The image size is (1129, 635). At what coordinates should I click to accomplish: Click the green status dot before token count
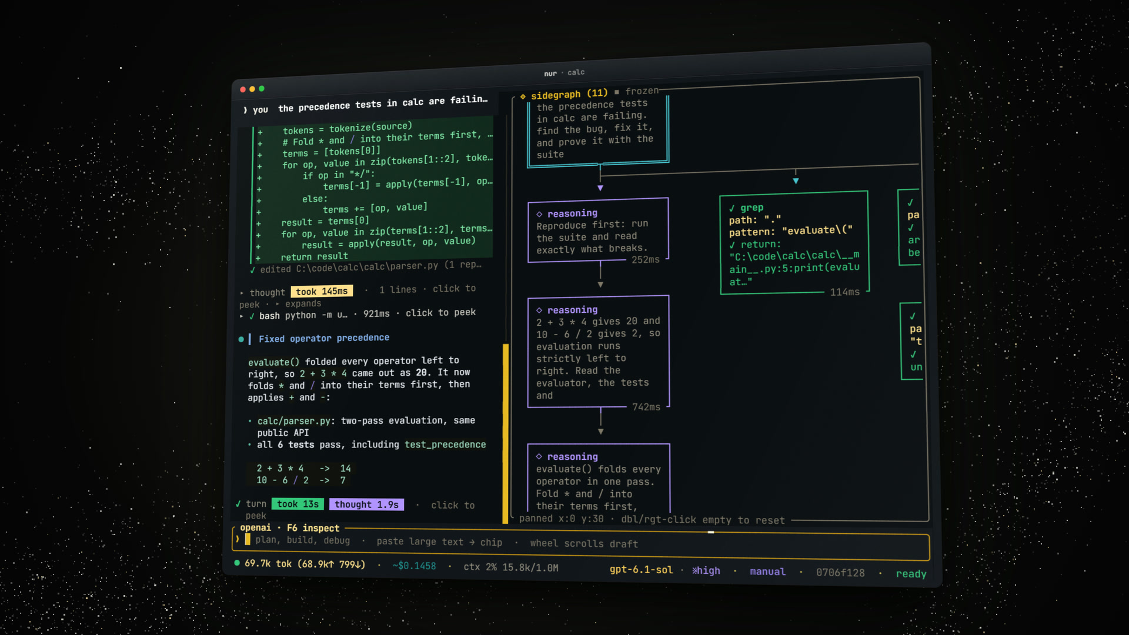point(237,563)
